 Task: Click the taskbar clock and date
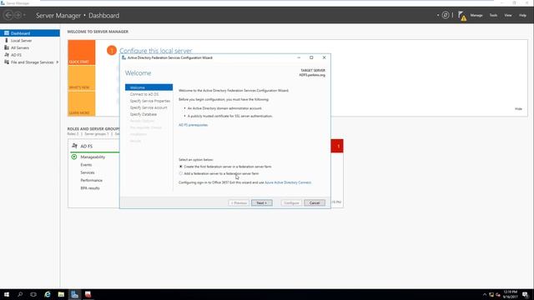click(x=510, y=294)
